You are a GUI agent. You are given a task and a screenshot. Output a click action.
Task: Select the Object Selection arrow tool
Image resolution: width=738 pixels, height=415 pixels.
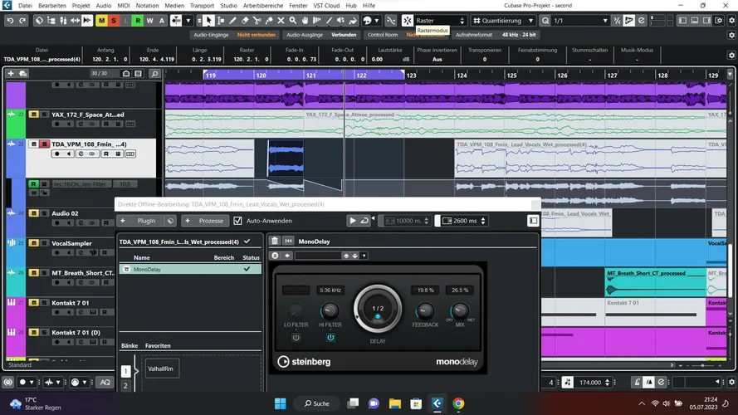(x=208, y=21)
